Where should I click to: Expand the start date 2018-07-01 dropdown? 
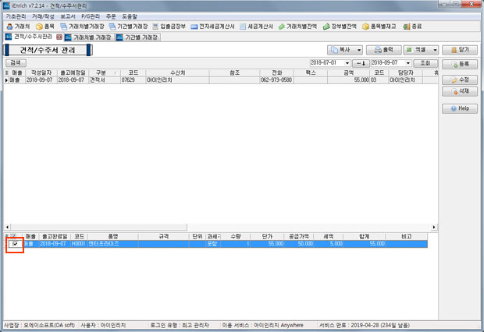(348, 62)
